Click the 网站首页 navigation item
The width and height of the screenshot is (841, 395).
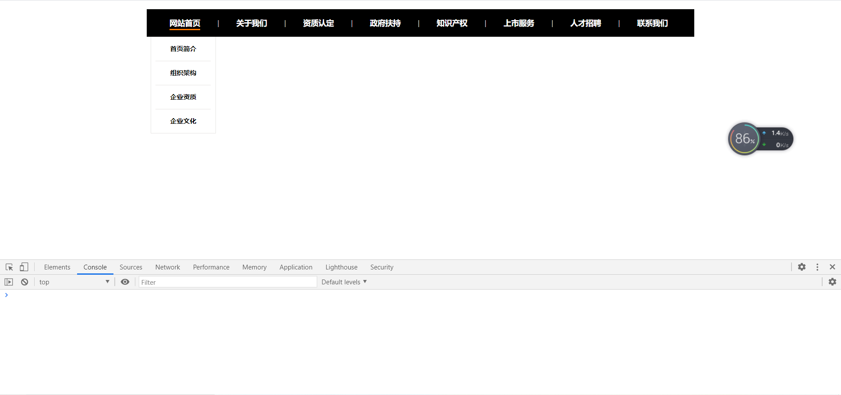coord(185,23)
